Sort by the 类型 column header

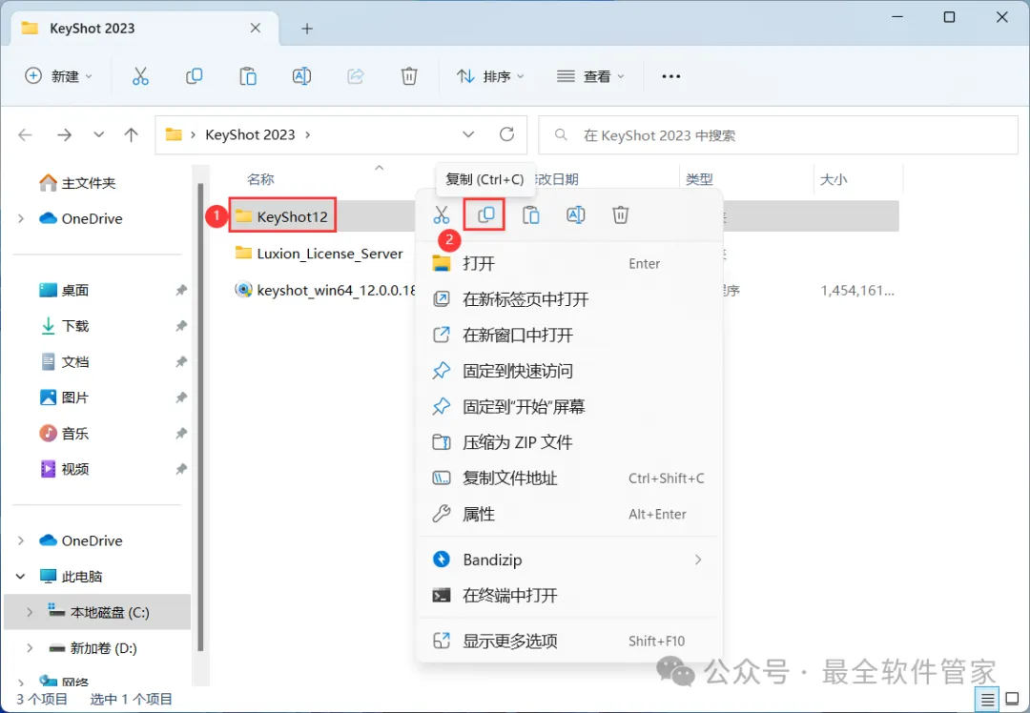pos(699,179)
